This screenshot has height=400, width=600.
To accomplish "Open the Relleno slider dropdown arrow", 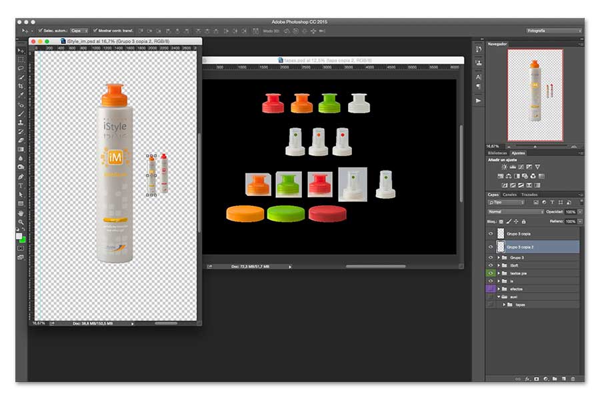I will [x=581, y=221].
